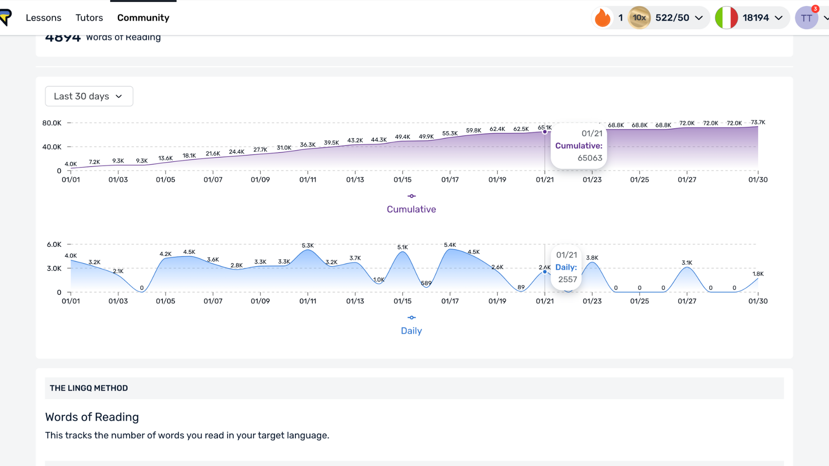Click the highlighted 01/21 cumulative data point

[x=544, y=132]
